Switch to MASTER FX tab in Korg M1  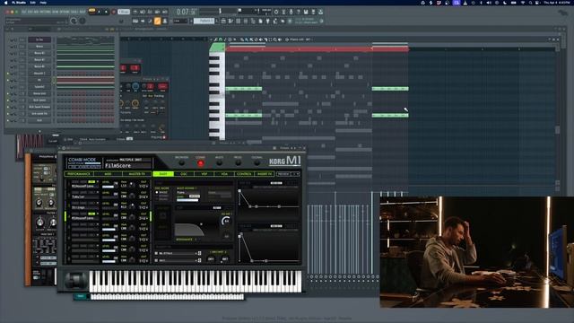137,174
